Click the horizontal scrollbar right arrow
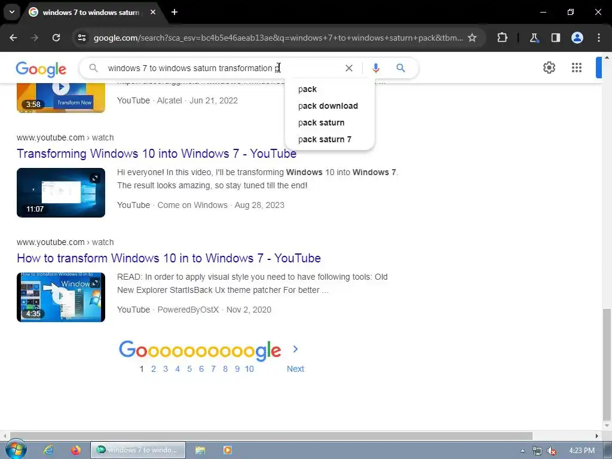Screen dimensions: 612x459 click(597, 436)
